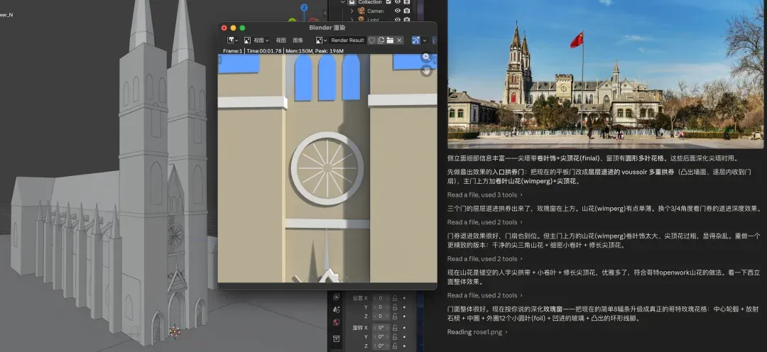The width and height of the screenshot is (767, 352).
Task: Open the editor type selector in render window
Action: tap(233, 40)
